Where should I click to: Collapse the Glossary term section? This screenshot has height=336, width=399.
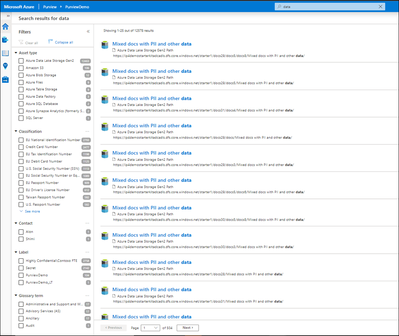pyautogui.click(x=16, y=295)
